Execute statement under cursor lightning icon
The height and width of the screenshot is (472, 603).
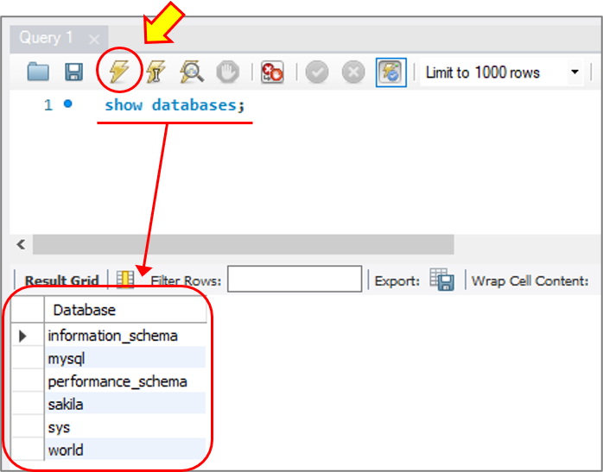point(156,72)
